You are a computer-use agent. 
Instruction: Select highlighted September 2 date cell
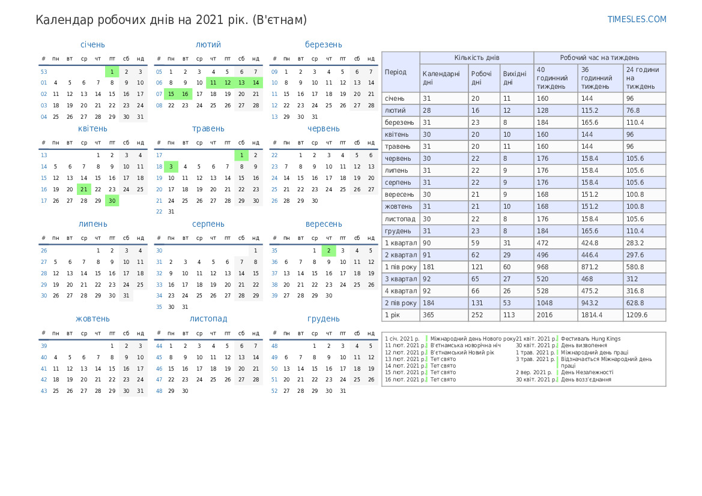tap(328, 251)
